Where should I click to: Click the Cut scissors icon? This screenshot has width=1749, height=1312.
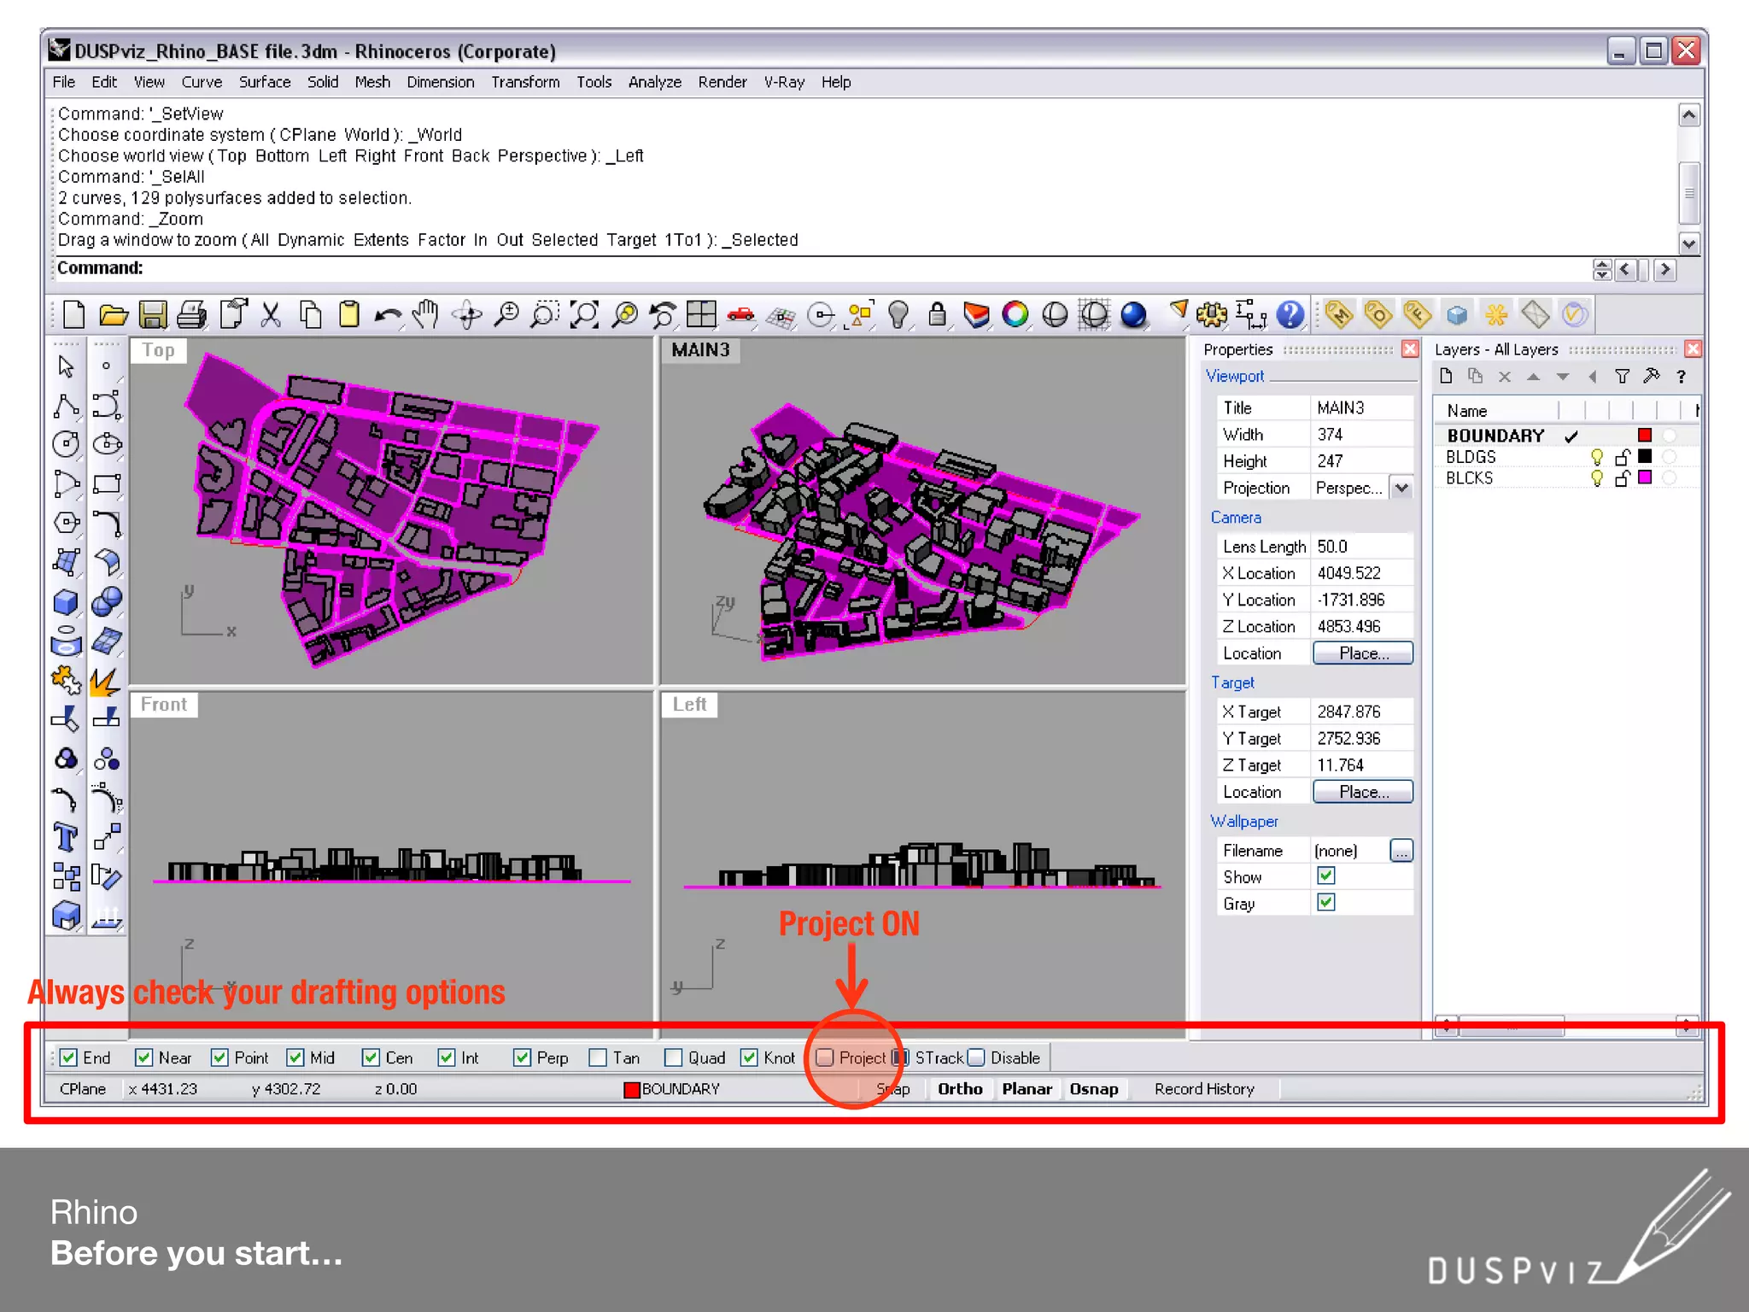coord(271,315)
